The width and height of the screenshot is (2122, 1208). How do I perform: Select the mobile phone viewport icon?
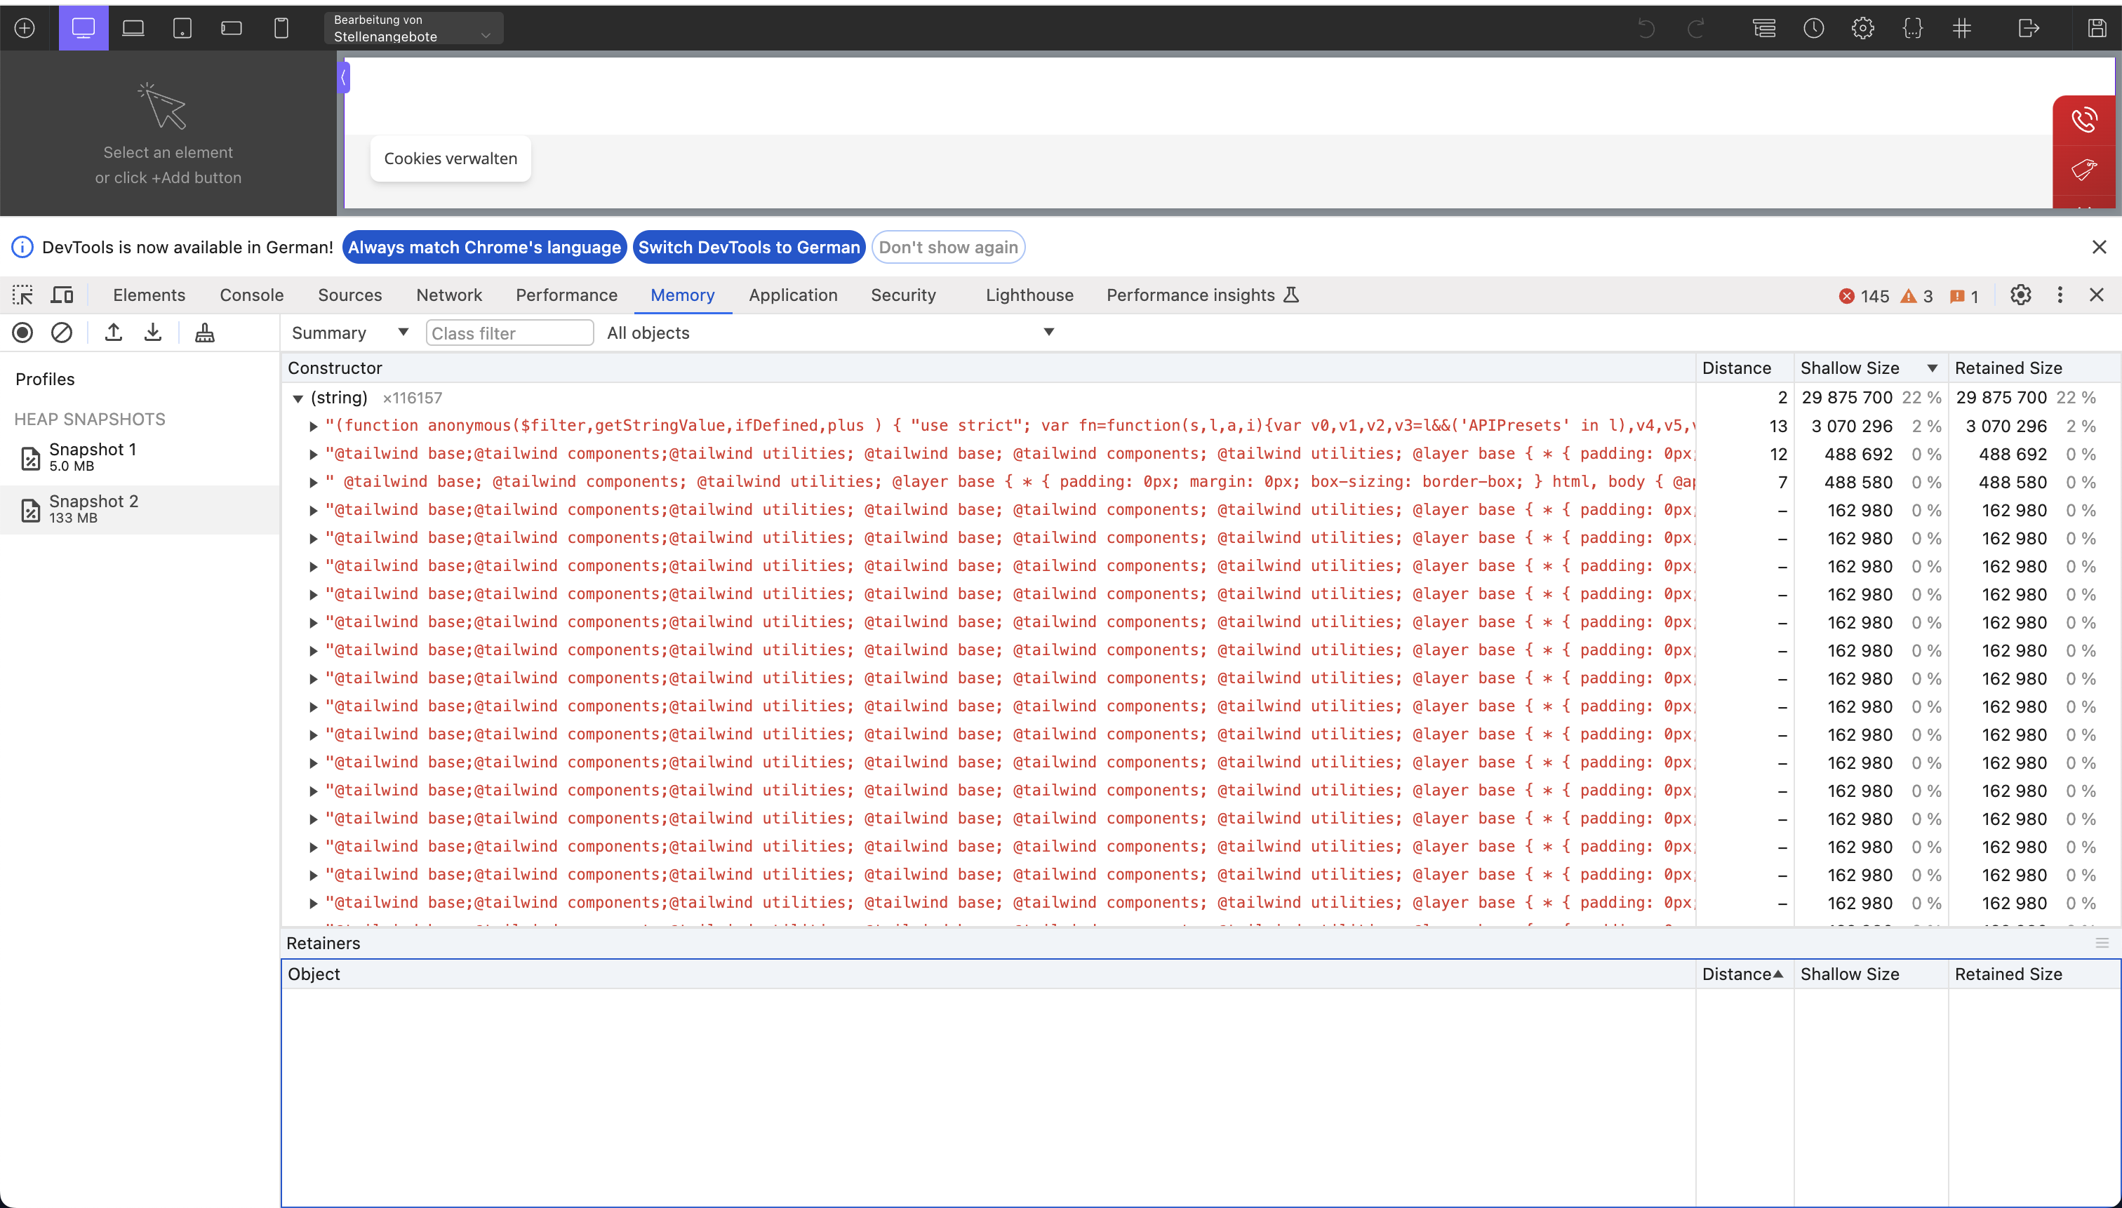click(281, 28)
